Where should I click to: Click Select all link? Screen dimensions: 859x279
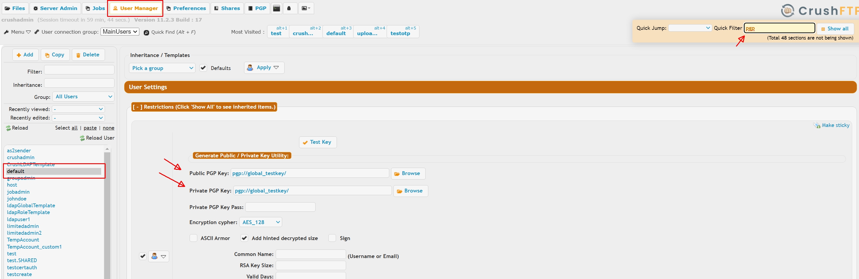[74, 128]
